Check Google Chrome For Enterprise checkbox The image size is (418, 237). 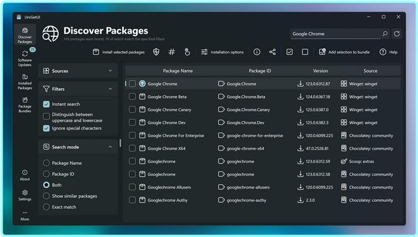[133, 136]
